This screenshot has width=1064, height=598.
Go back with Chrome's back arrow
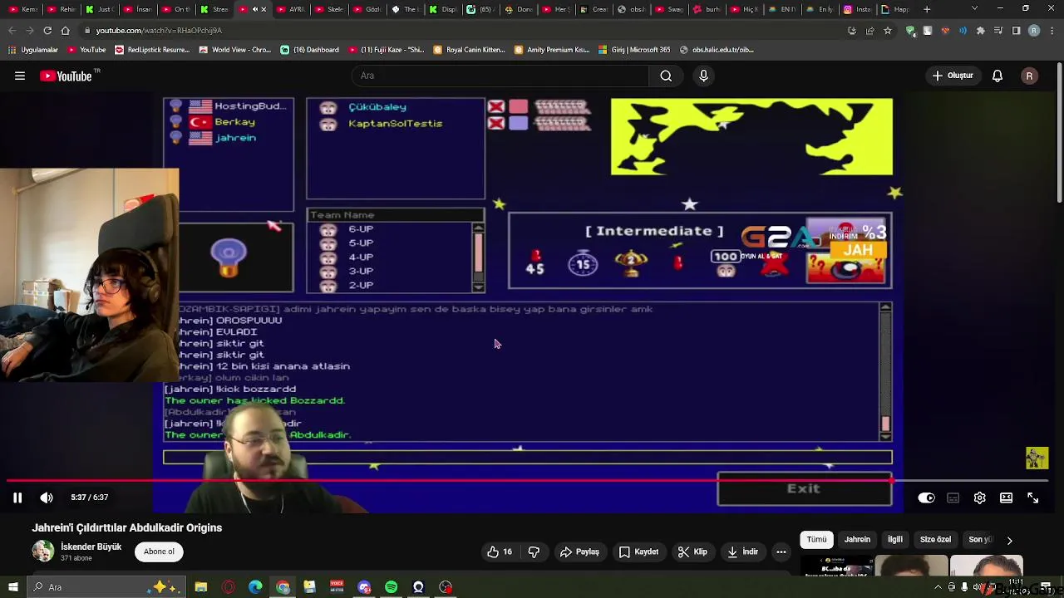pyautogui.click(x=12, y=31)
